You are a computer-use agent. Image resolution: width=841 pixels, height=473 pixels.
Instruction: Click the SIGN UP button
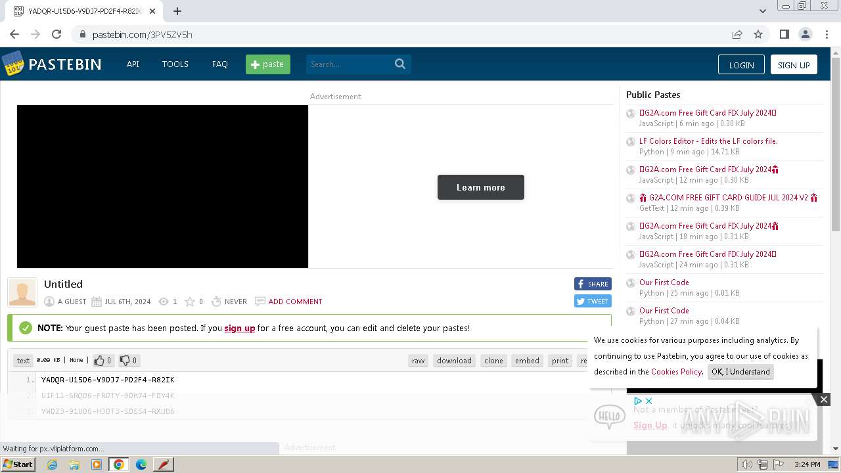[794, 65]
